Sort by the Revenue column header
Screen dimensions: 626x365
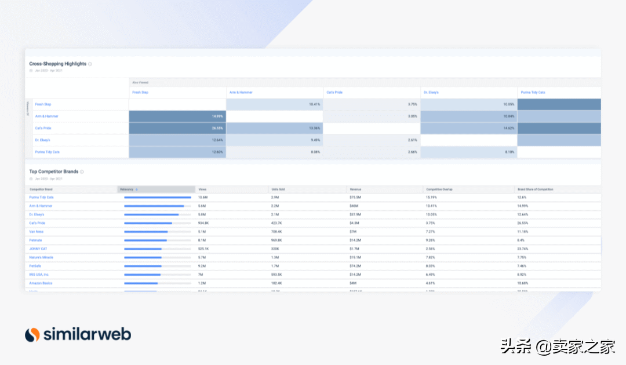click(355, 189)
